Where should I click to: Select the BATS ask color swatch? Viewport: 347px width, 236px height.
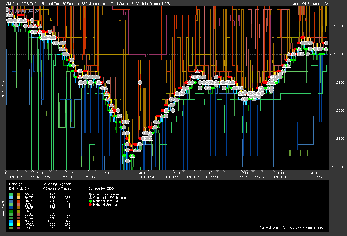coord(19,198)
